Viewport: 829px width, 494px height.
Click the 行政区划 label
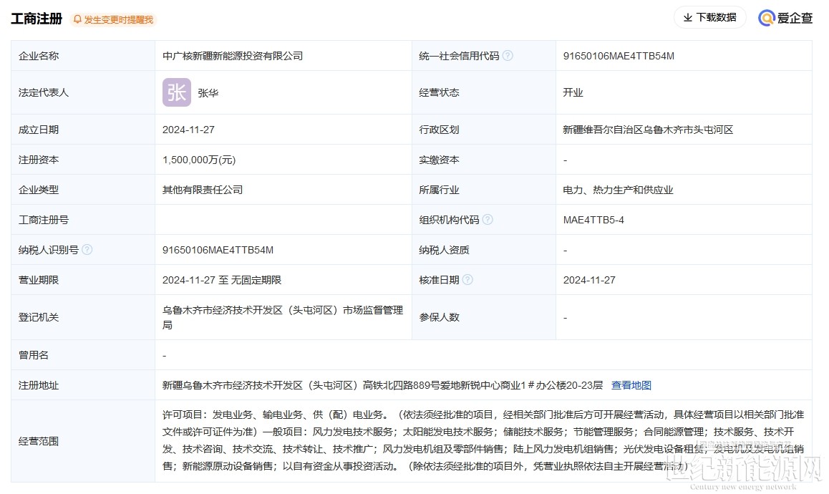click(439, 130)
